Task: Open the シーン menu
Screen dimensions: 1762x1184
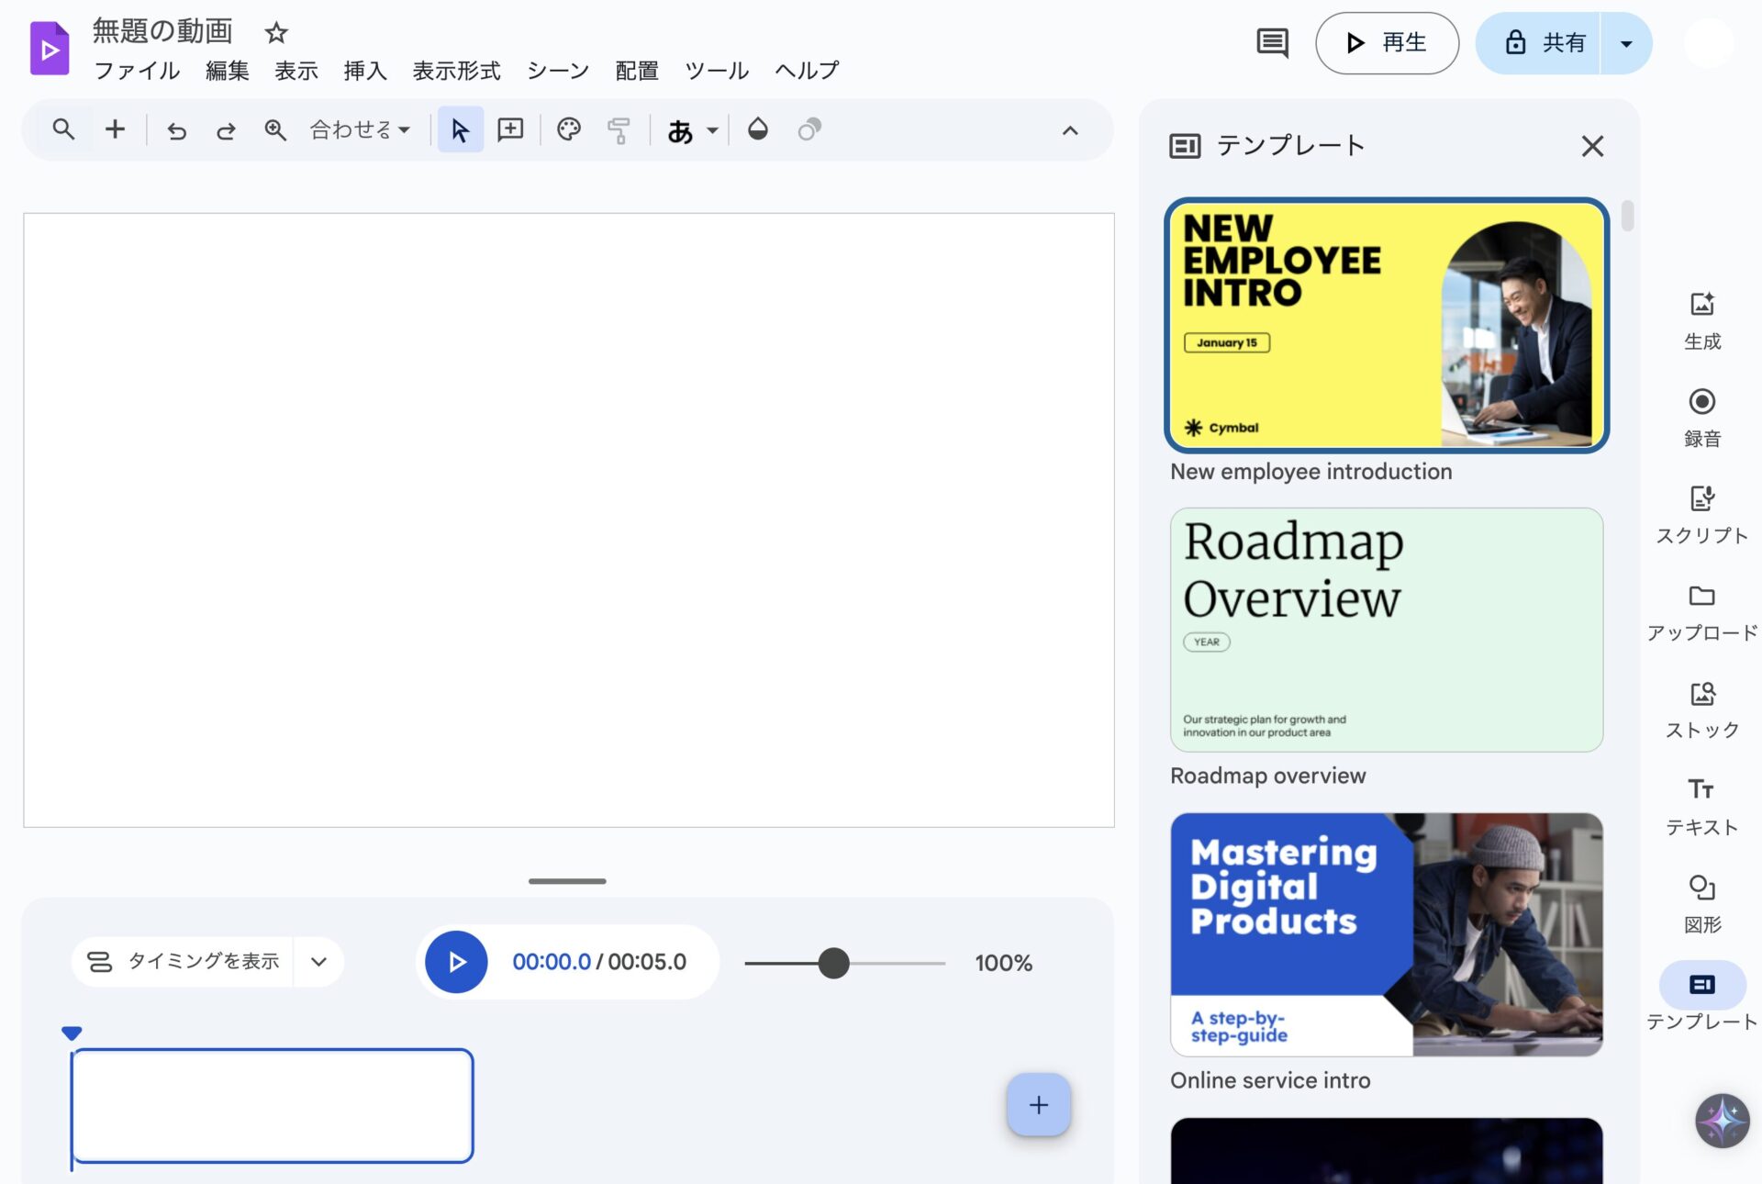Action: coord(557,71)
